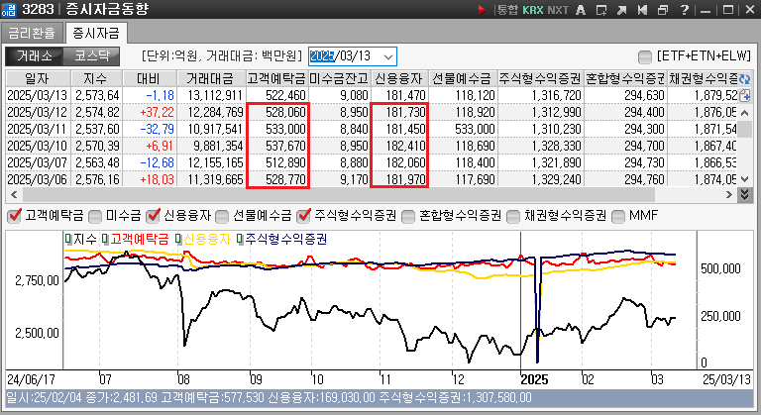The image size is (761, 415).
Task: Click the table vertical scroll down arrow
Action: [x=745, y=179]
